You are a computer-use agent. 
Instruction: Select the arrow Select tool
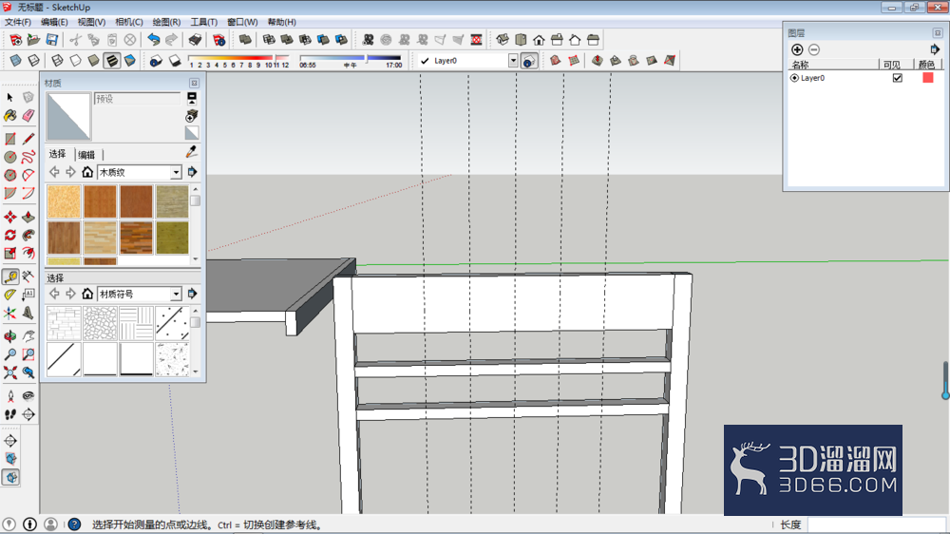[10, 97]
